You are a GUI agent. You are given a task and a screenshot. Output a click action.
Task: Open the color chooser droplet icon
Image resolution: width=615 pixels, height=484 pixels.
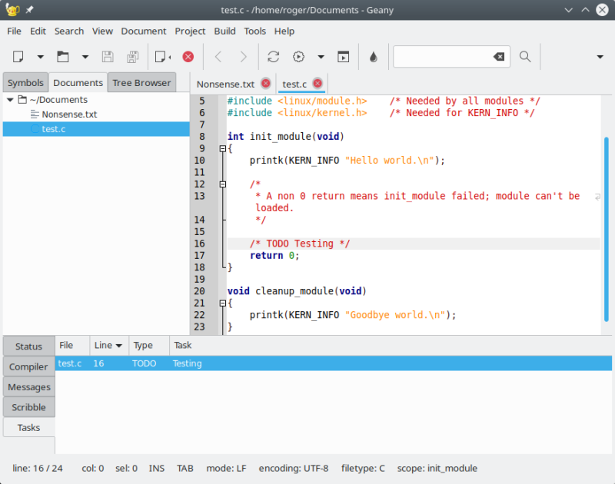(x=374, y=57)
